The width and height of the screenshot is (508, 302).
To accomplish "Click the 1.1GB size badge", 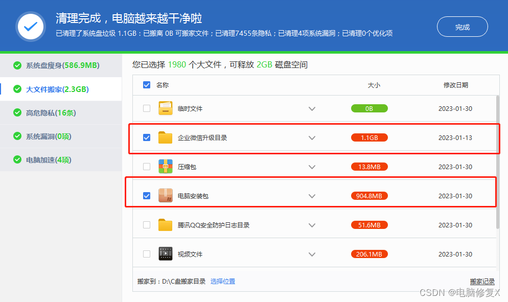I will (x=370, y=137).
